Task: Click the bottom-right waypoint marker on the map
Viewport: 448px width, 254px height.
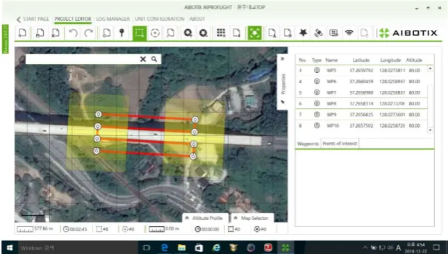Action: point(193,156)
